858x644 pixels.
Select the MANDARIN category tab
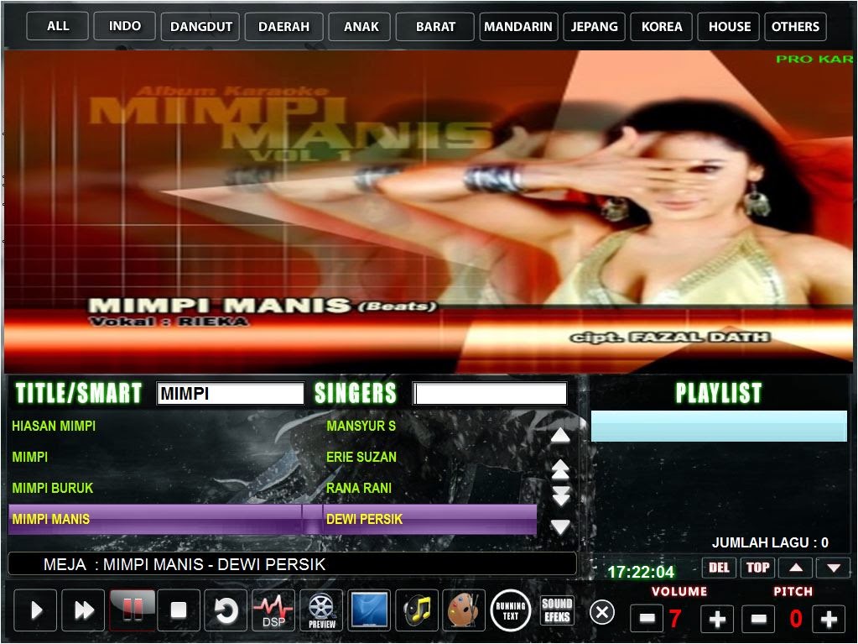point(518,26)
